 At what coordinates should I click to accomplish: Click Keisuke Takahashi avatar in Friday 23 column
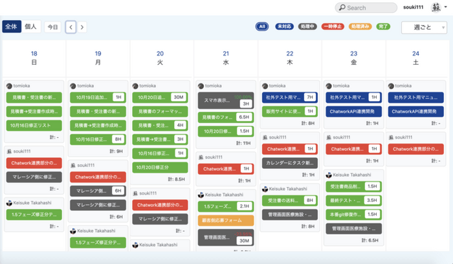coord(329,175)
